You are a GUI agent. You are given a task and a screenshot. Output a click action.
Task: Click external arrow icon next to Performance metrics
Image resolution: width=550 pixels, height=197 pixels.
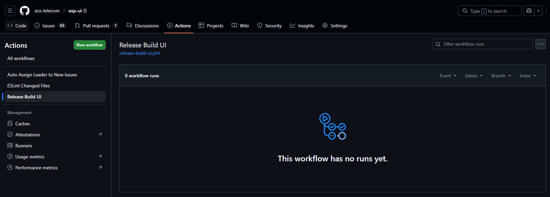tap(100, 167)
